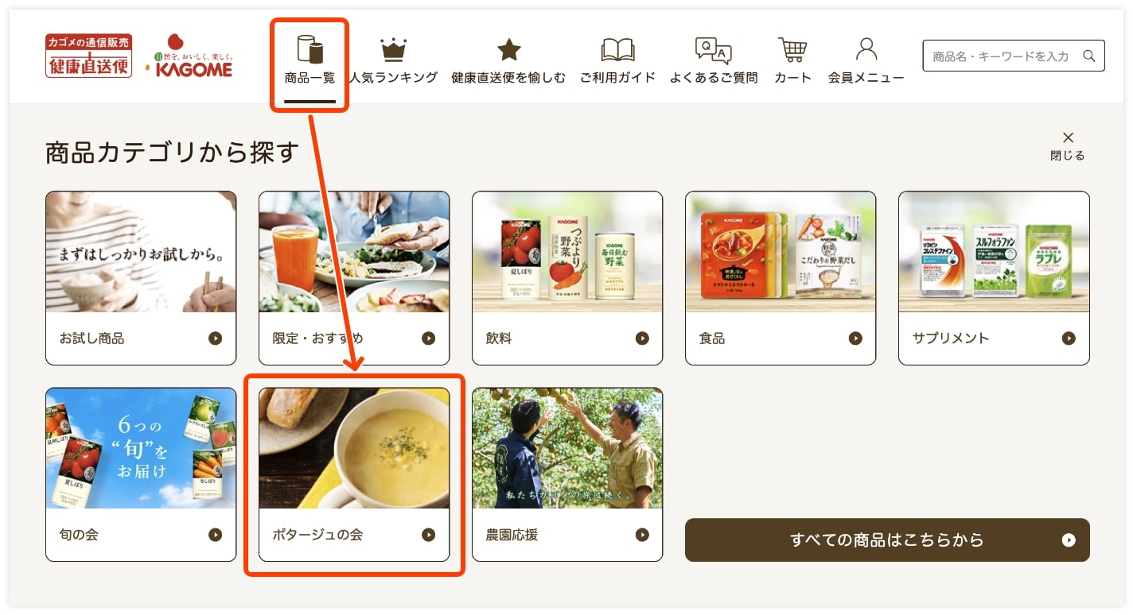The height and width of the screenshot is (615, 1133).
Task: Select the star 健康直送便を愉しむ icon
Action: [x=508, y=50]
